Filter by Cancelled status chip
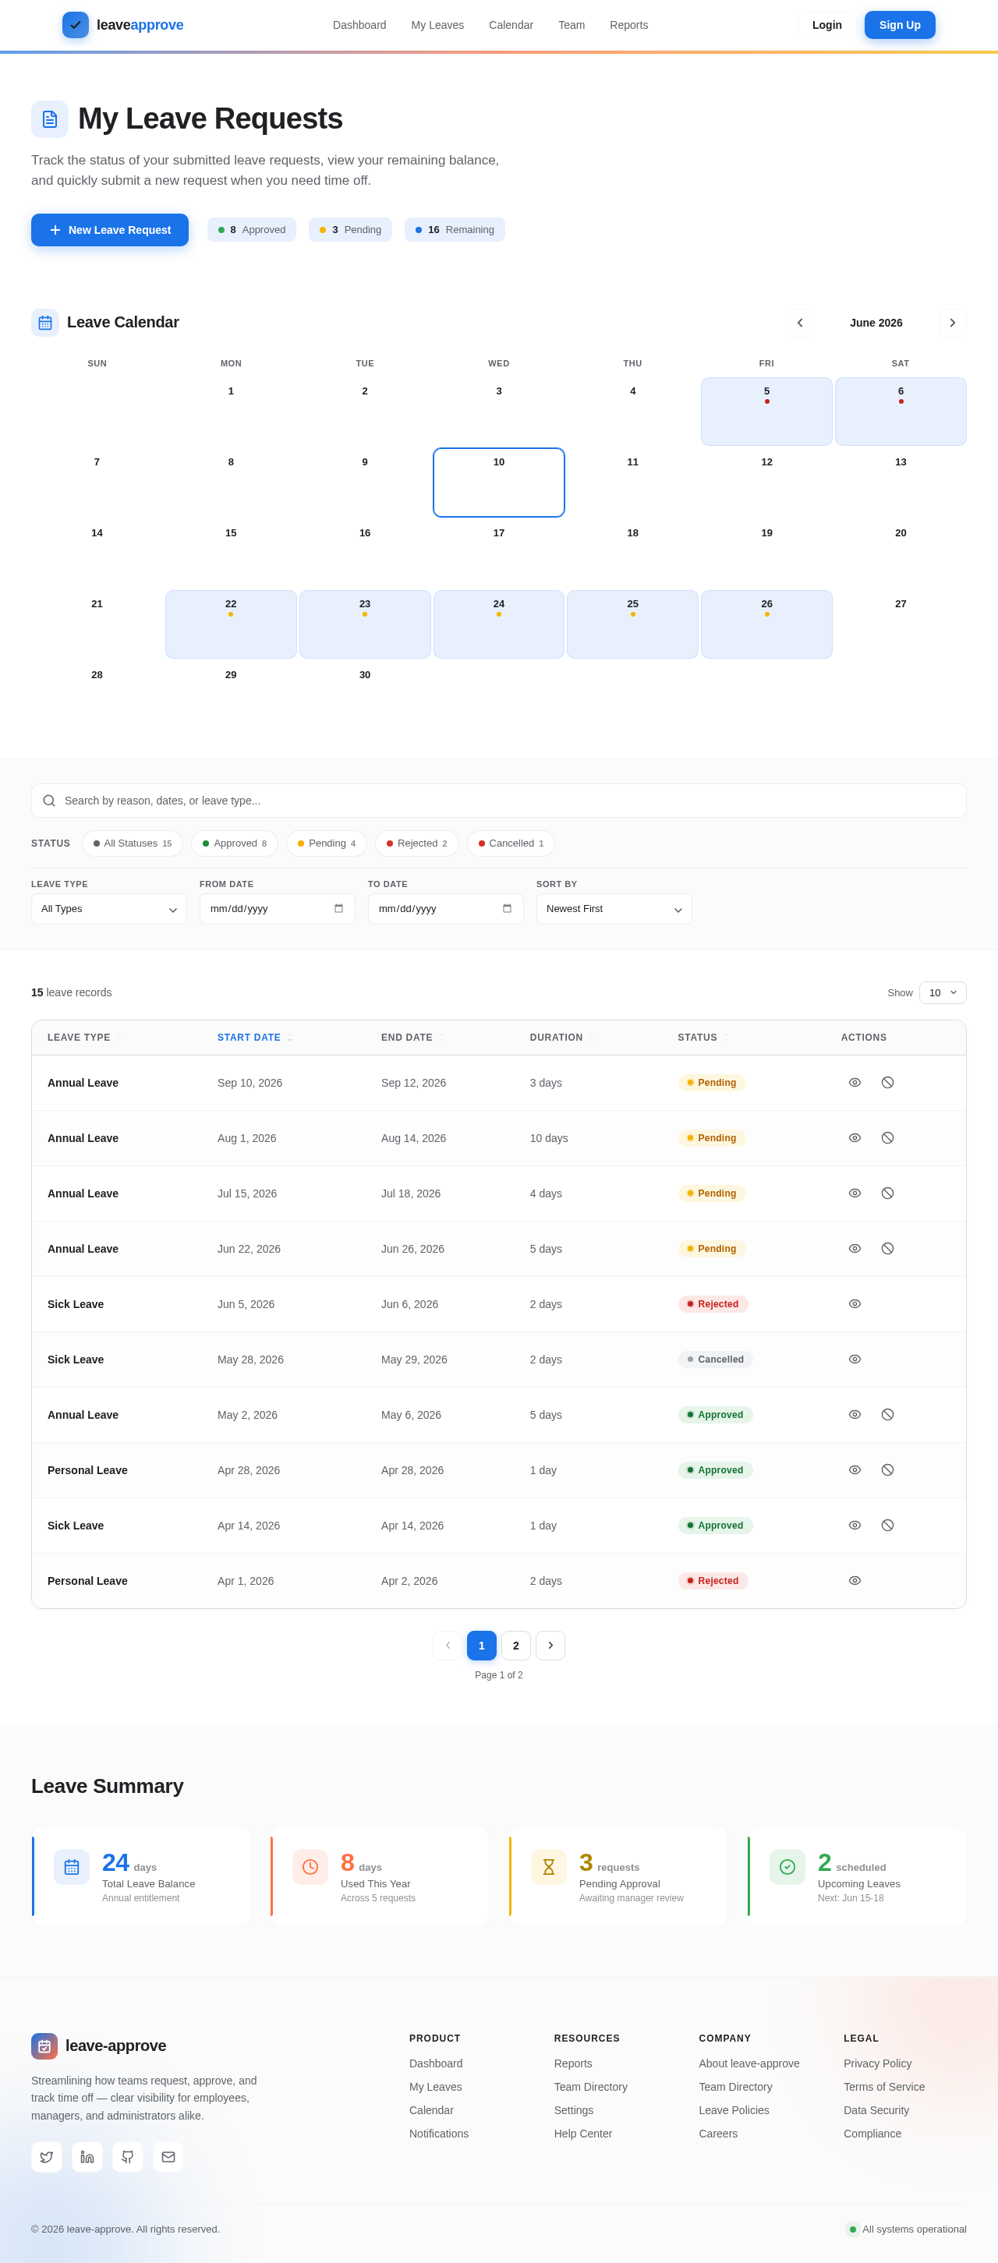998x2263 pixels. [511, 843]
